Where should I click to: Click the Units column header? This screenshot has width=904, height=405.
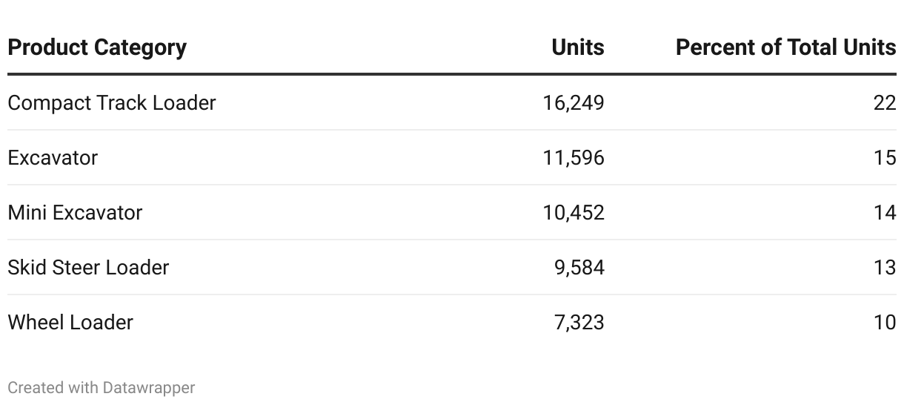click(x=578, y=47)
